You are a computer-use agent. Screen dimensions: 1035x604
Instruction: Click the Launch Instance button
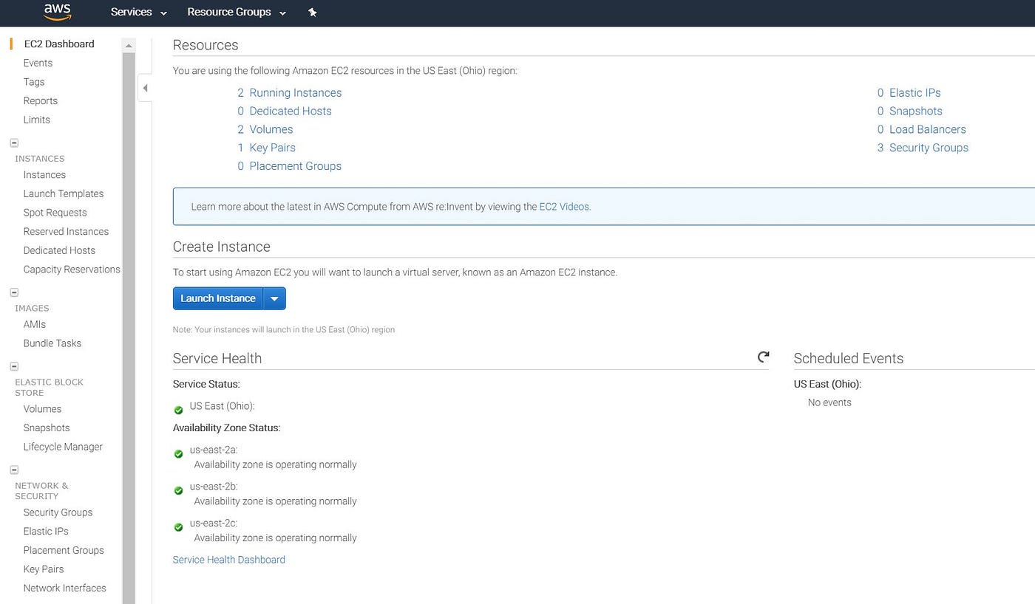tap(217, 298)
